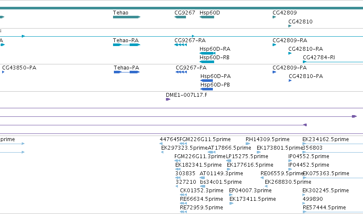Click the 356803 EST label
The image size is (363, 214).
pos(313,148)
